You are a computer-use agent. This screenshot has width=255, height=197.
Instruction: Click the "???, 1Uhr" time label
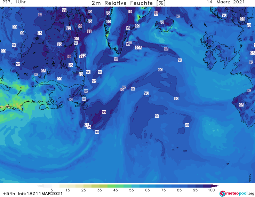(x=14, y=2)
